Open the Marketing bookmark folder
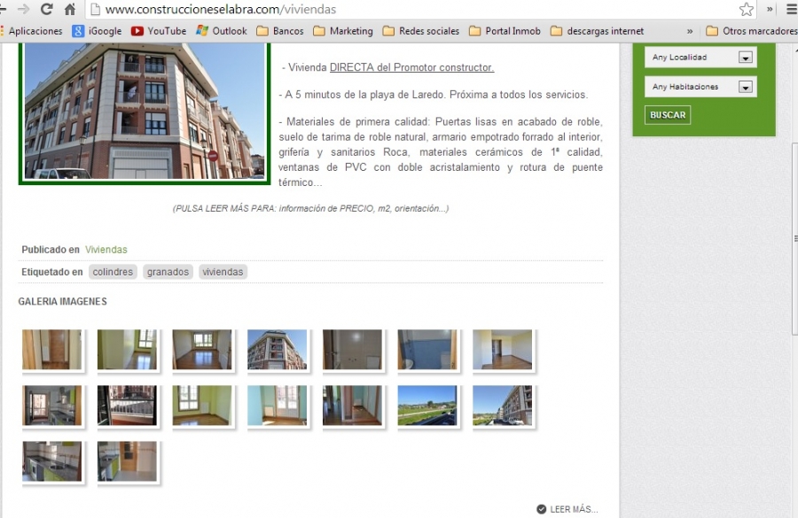Image resolution: width=798 pixels, height=518 pixels. coord(343,31)
